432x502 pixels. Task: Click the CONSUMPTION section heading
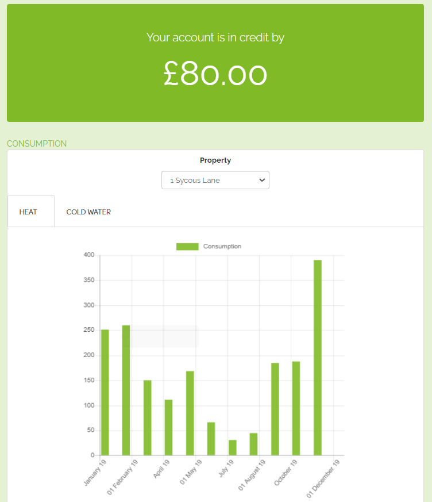pyautogui.click(x=37, y=144)
